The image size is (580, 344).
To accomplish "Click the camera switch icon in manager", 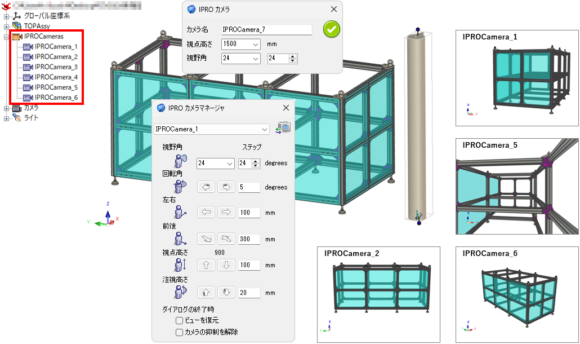I will (283, 128).
